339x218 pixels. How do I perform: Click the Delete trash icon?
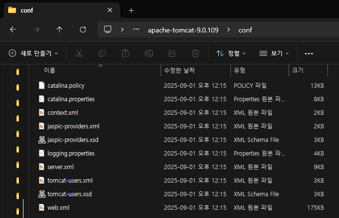tap(195, 53)
